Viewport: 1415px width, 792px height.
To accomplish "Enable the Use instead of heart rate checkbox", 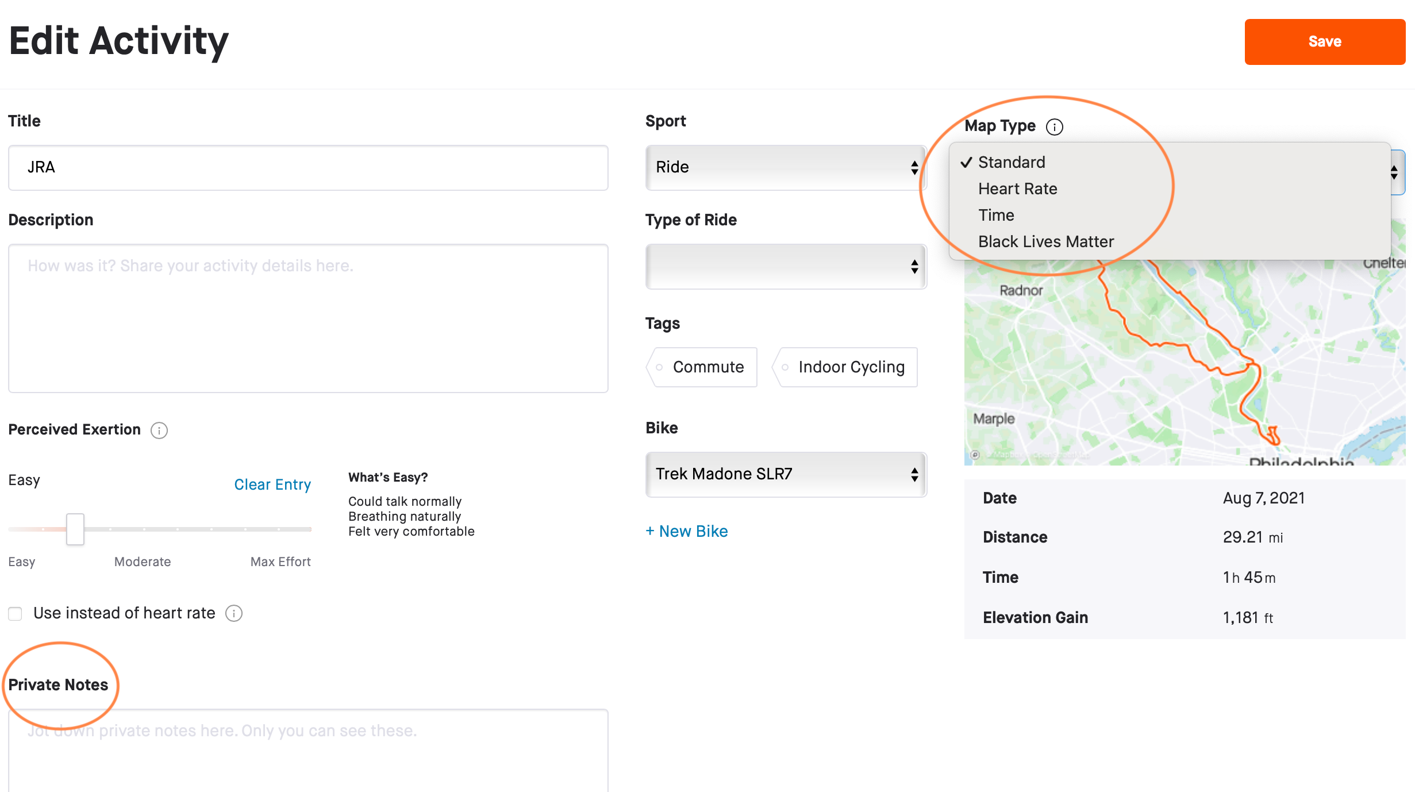I will pyautogui.click(x=15, y=613).
